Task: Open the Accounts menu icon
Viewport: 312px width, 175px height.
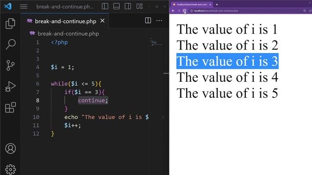Action: coord(10,148)
